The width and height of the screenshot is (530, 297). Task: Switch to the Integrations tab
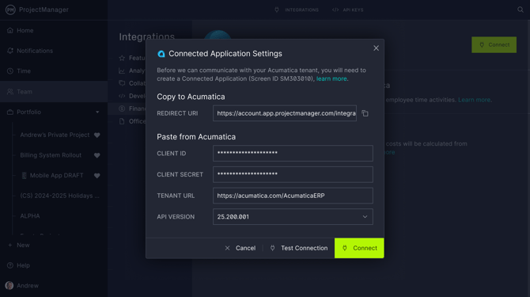coord(297,10)
